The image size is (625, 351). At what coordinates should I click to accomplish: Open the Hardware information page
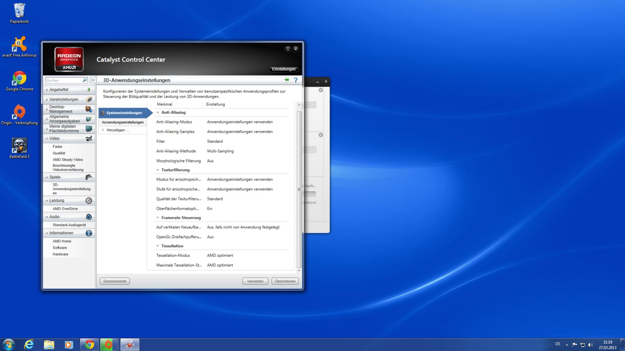pos(60,254)
